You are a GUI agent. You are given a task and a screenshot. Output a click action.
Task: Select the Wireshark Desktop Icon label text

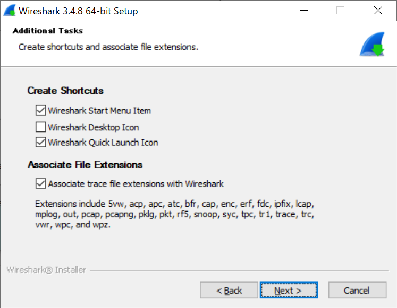click(x=94, y=127)
